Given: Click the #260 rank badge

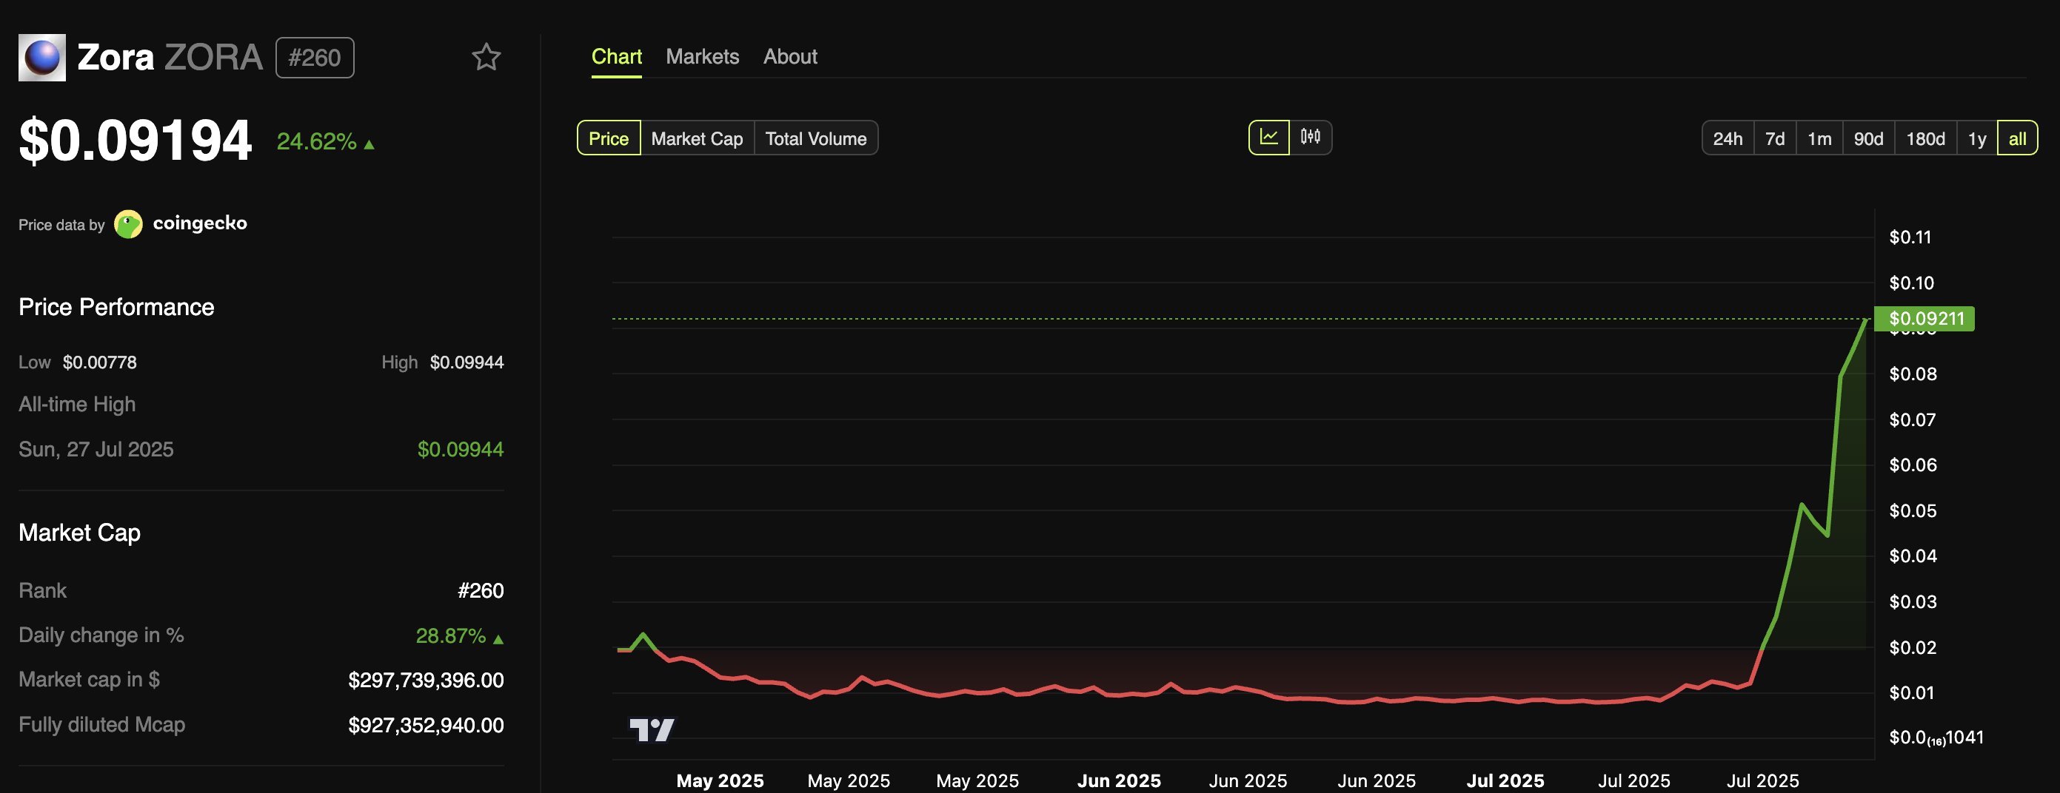Looking at the screenshot, I should coord(314,58).
